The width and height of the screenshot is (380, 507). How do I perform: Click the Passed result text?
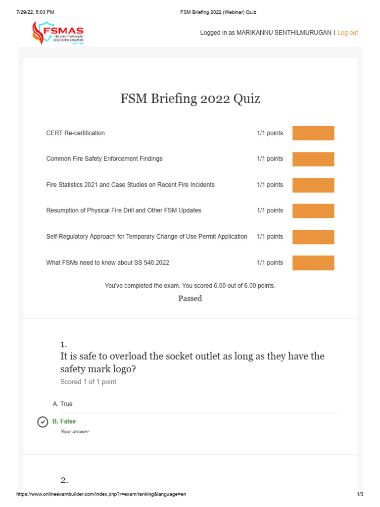190,299
